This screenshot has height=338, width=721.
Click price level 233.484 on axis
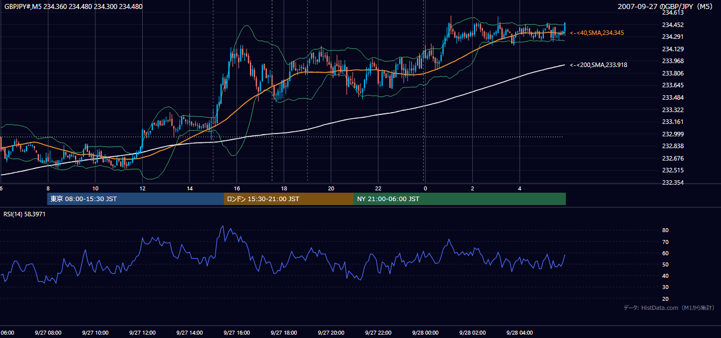672,97
